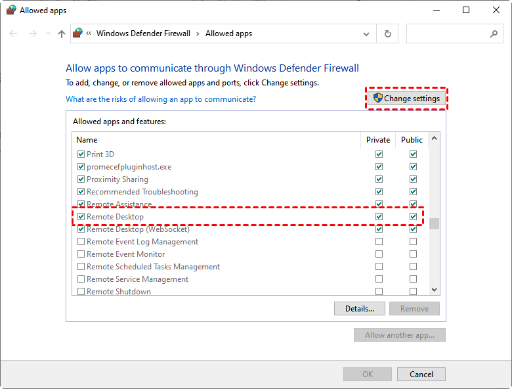Click the back navigation arrow

click(x=13, y=34)
